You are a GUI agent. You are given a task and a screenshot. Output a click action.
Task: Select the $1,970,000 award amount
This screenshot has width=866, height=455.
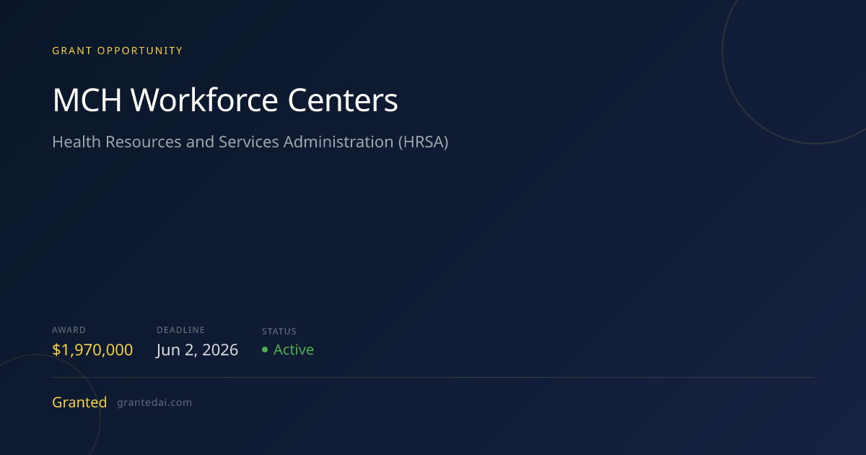pos(92,350)
